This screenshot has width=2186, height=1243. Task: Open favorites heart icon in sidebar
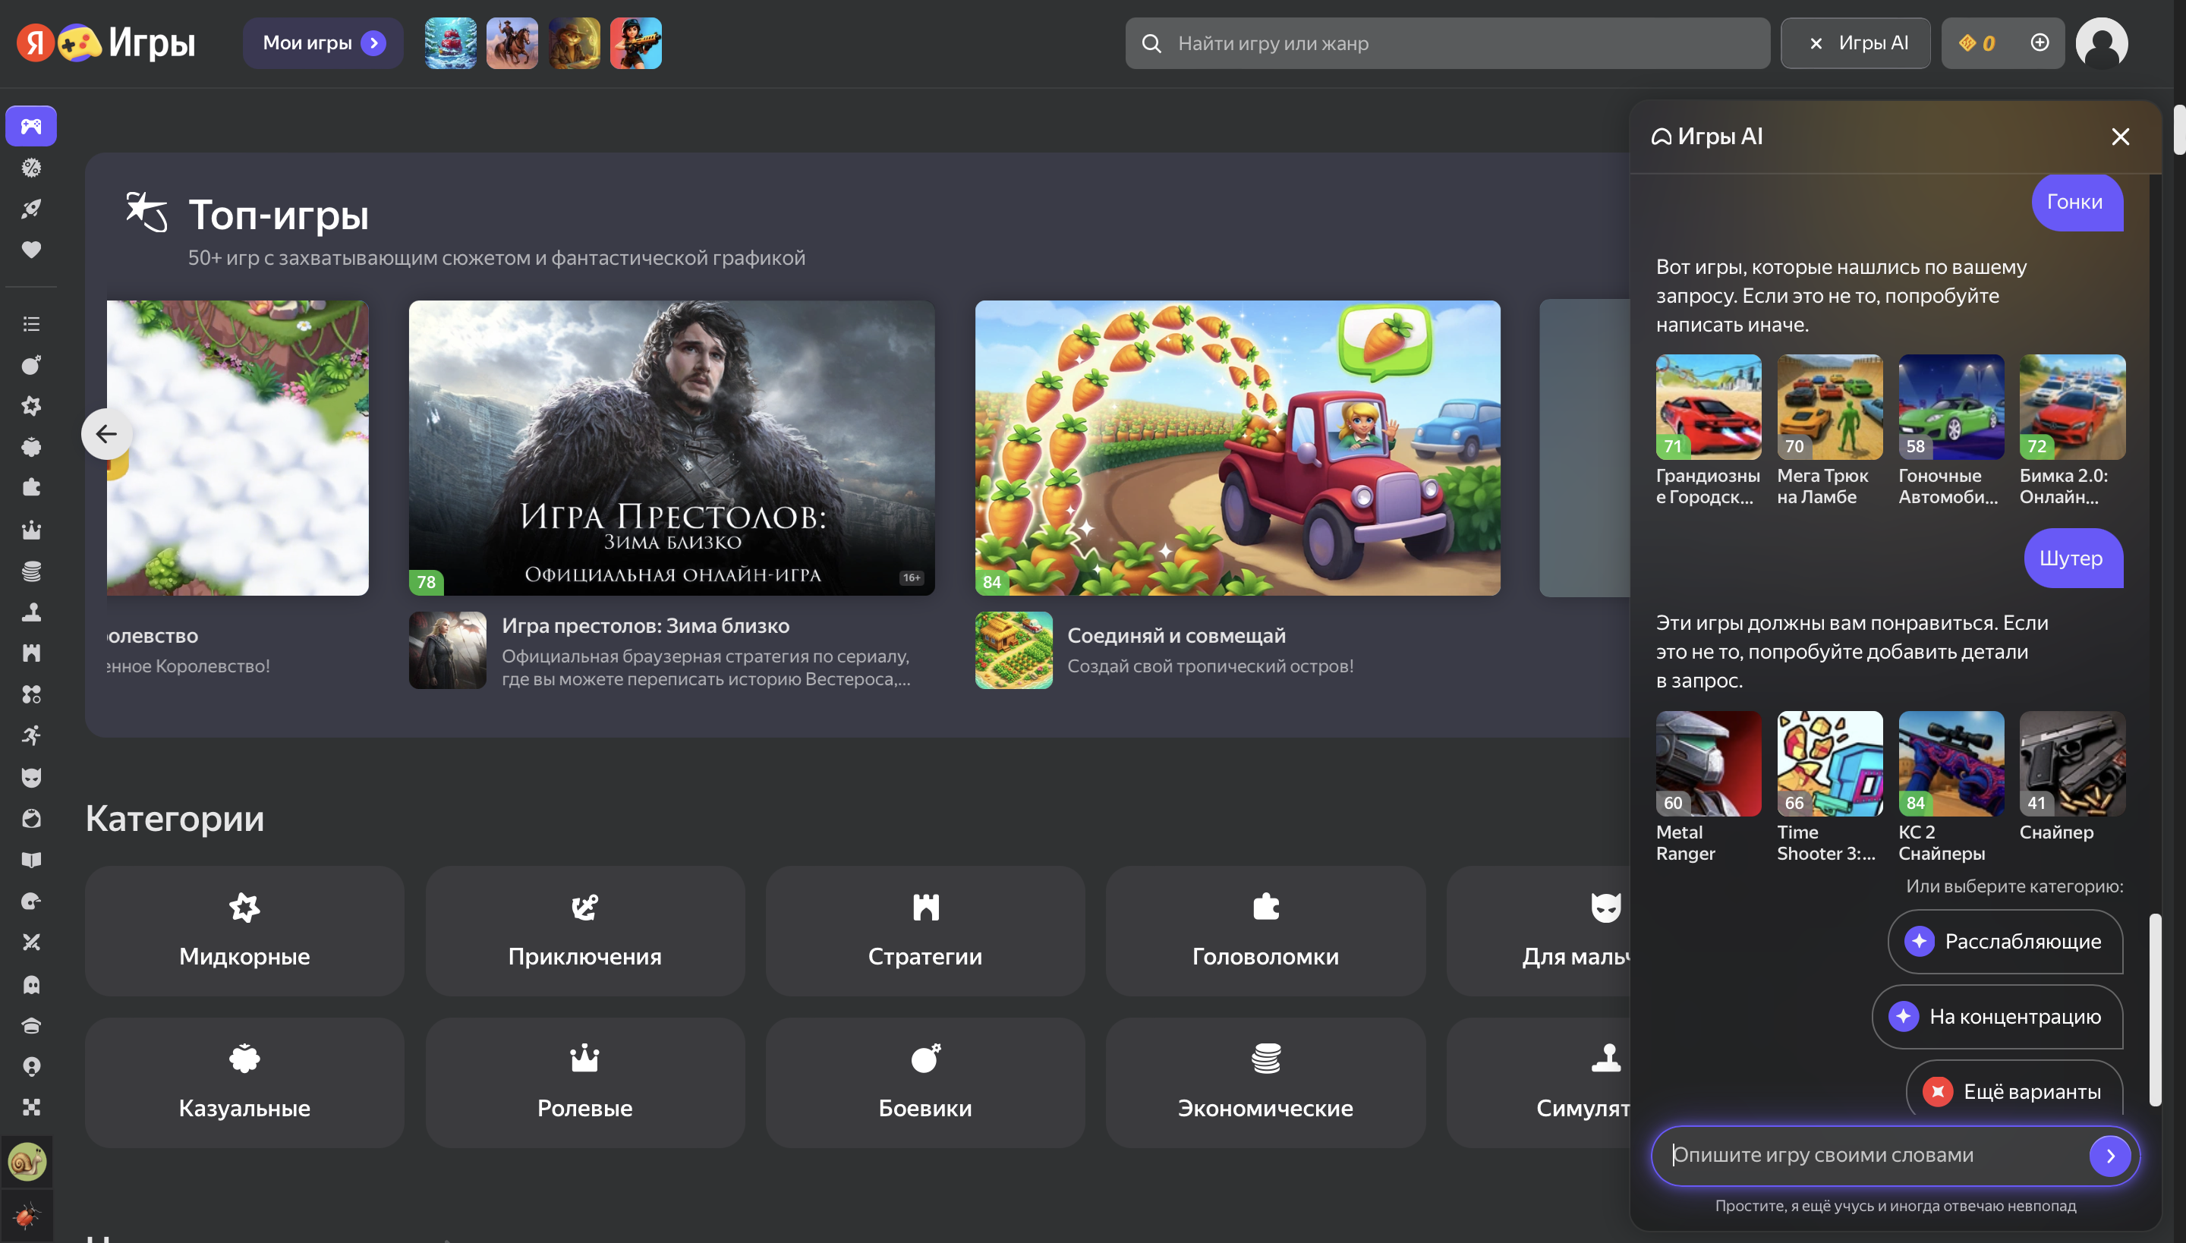(x=32, y=249)
